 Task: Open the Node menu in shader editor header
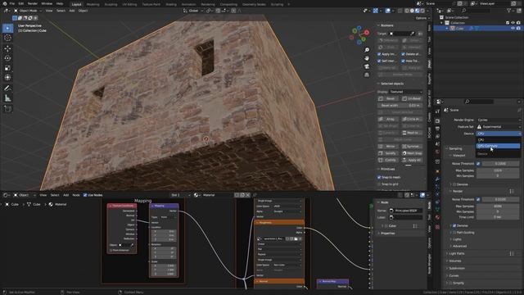click(x=76, y=195)
